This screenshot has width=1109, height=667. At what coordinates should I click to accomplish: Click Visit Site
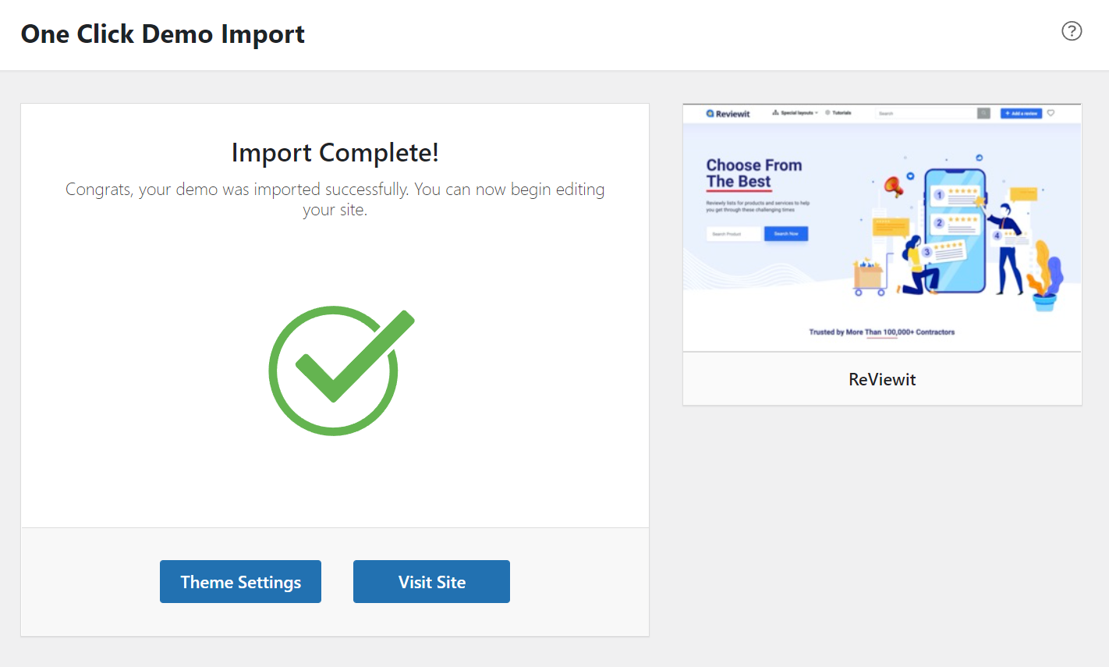[431, 581]
